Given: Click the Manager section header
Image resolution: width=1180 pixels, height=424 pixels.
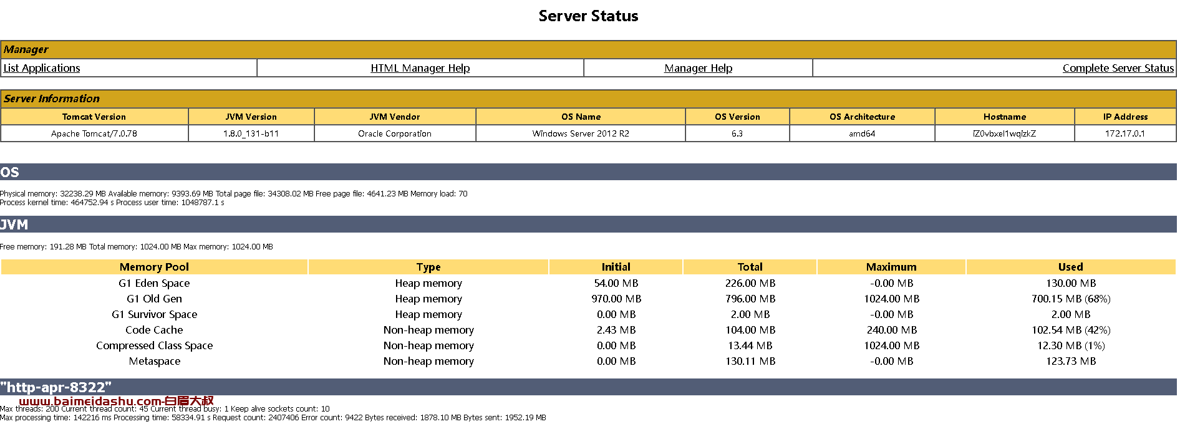Looking at the screenshot, I should (x=588, y=49).
